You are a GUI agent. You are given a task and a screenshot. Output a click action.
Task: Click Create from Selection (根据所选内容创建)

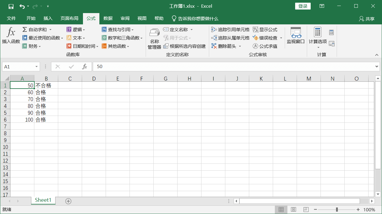pos(184,46)
